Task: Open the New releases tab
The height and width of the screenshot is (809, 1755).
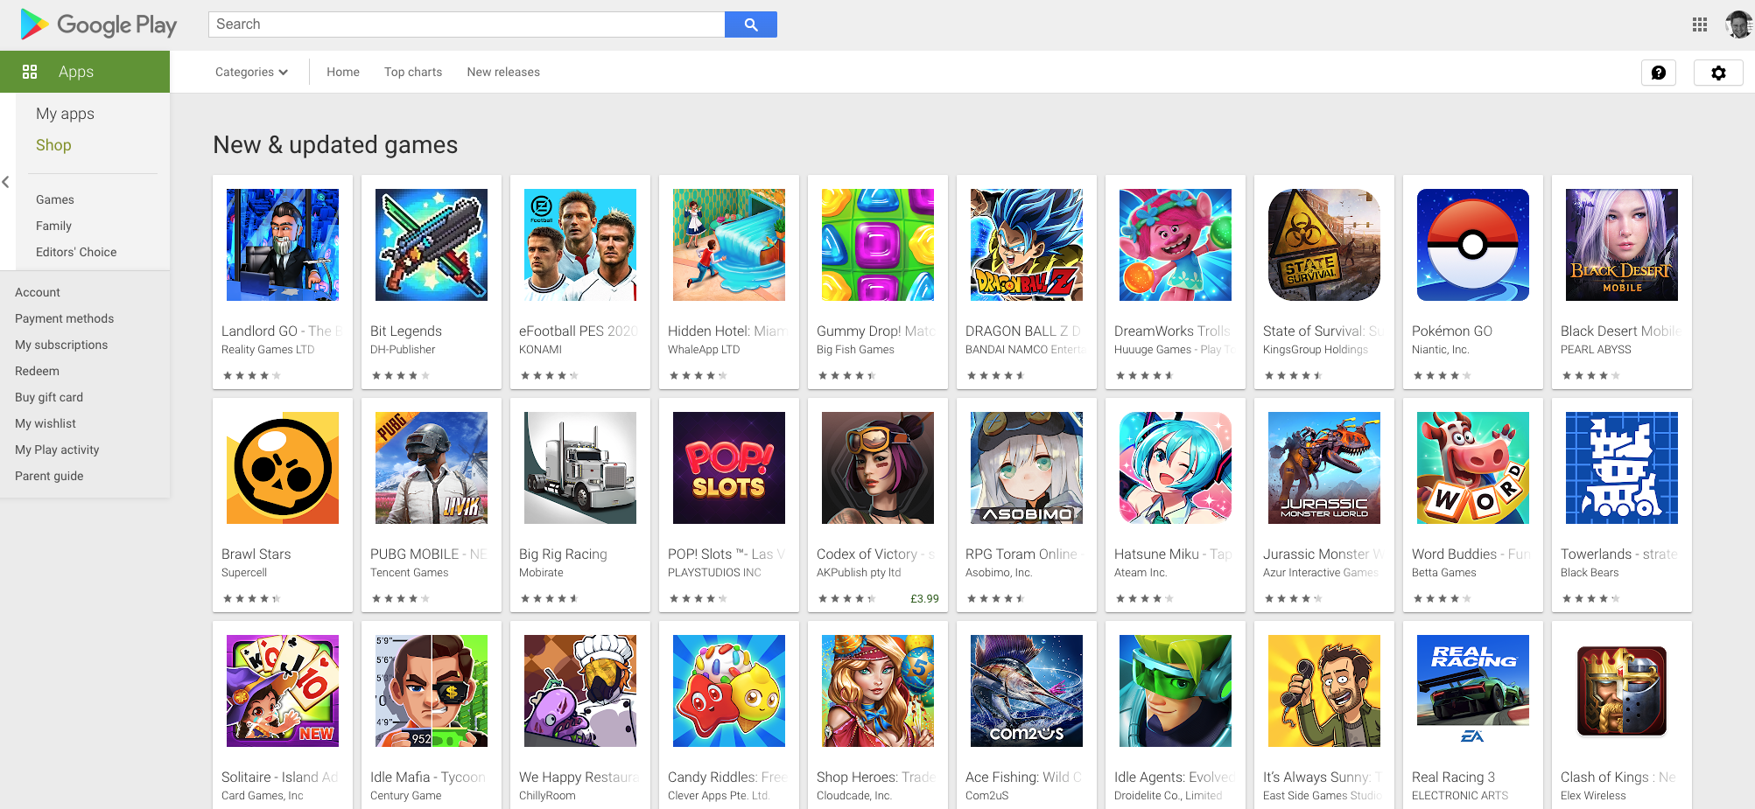Action: click(503, 72)
